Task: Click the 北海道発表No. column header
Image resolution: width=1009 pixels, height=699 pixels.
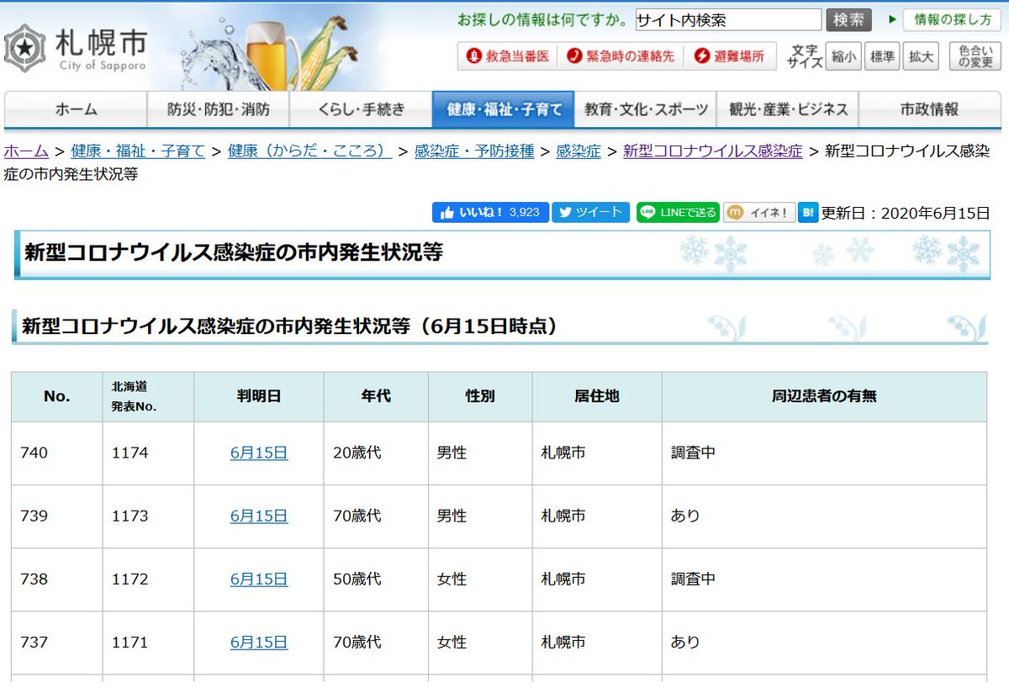Action: click(x=148, y=396)
